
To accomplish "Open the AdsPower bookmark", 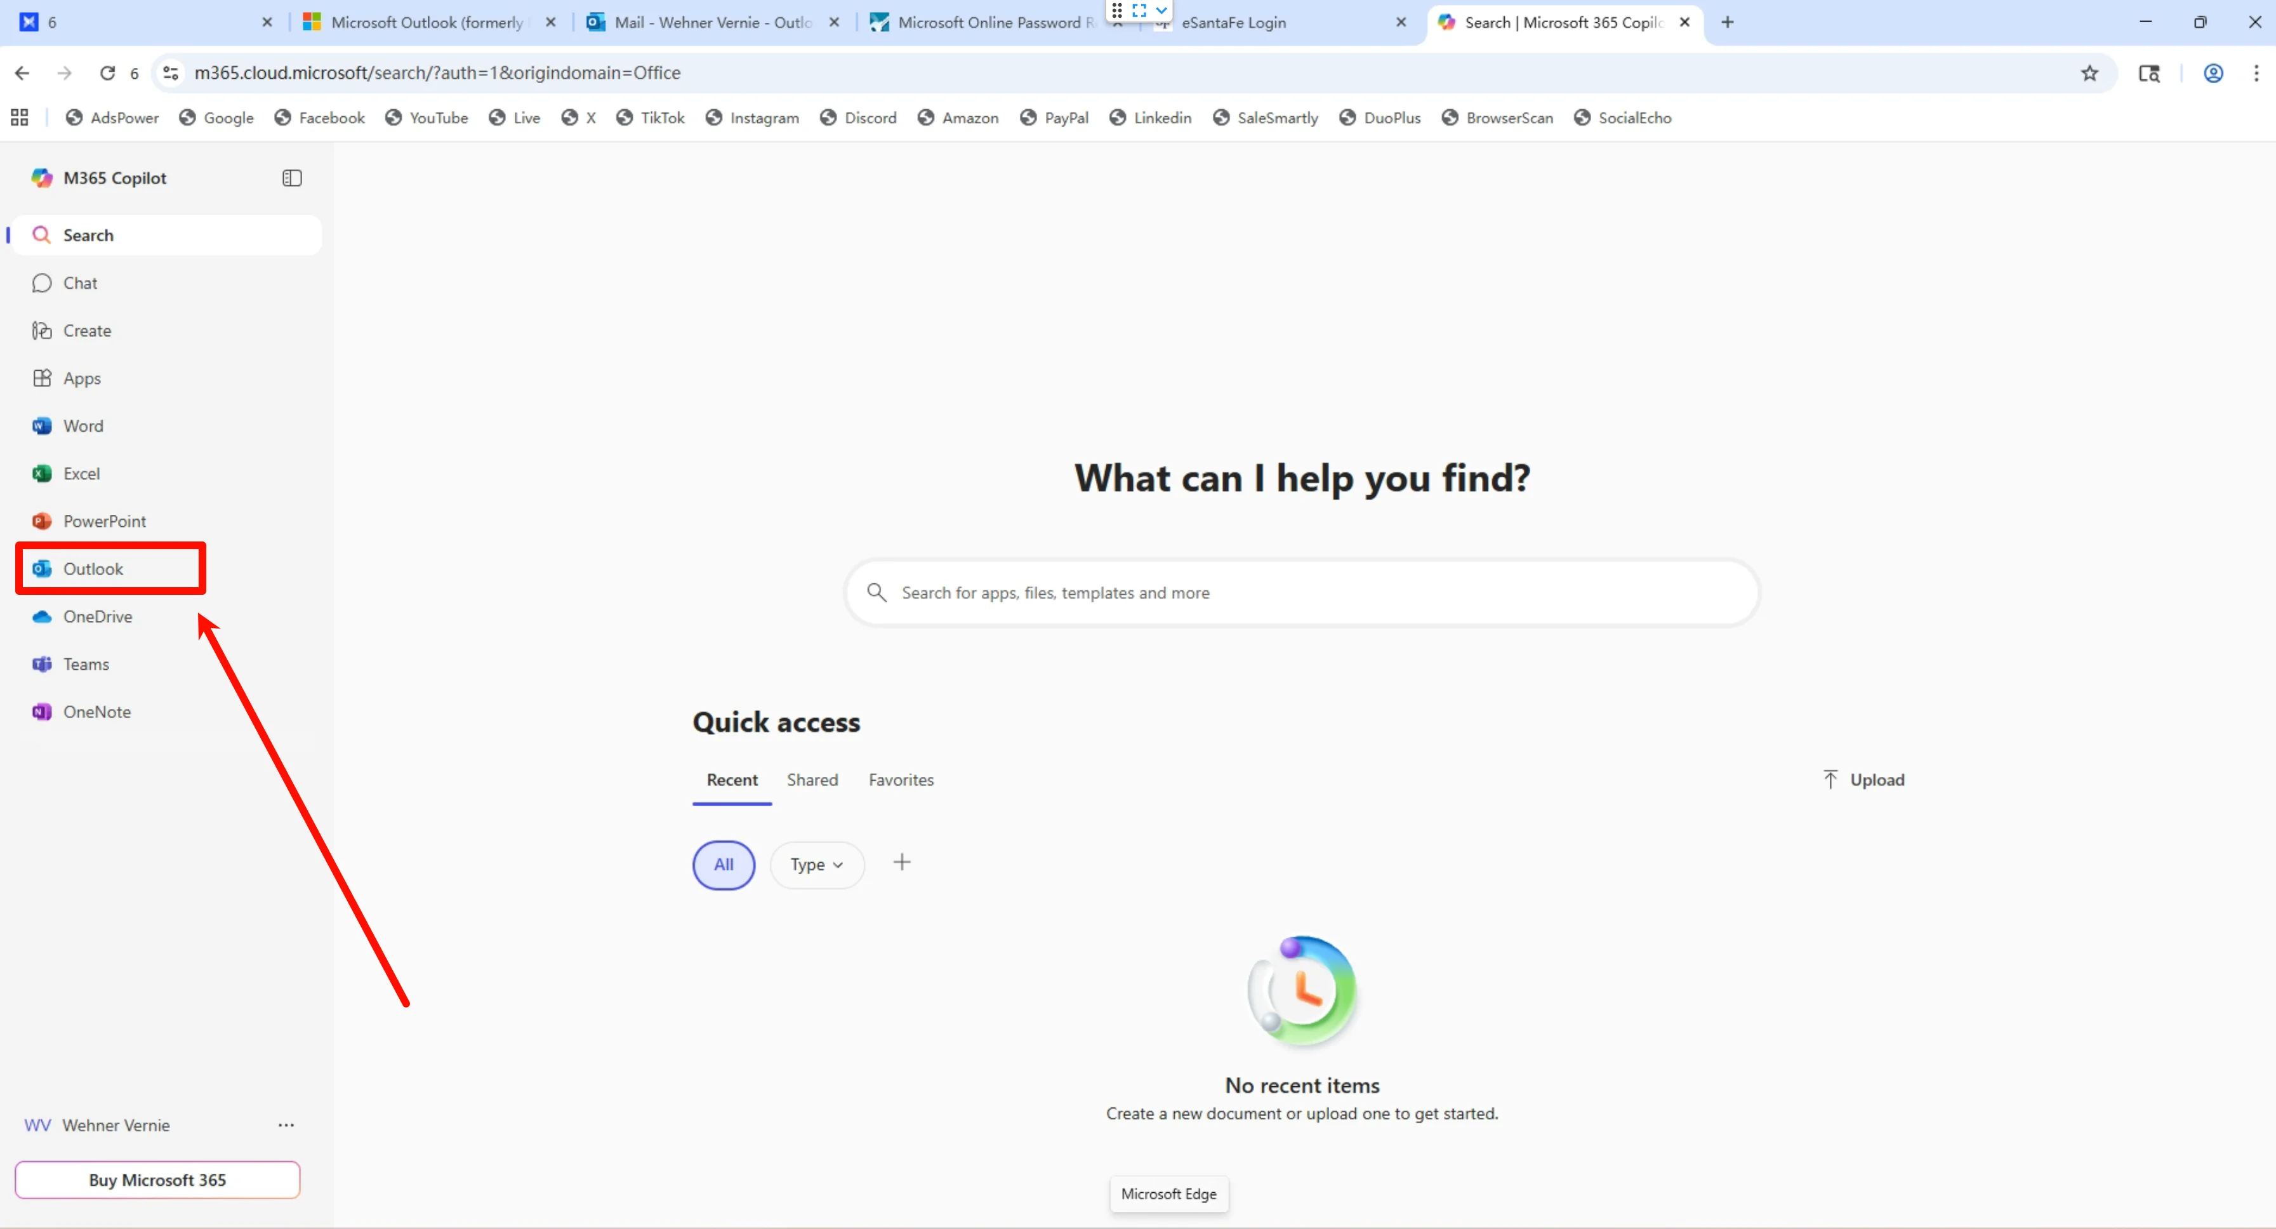I will click(112, 117).
